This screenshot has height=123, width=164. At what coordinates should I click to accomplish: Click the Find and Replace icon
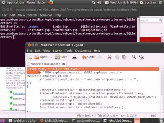[141, 57]
